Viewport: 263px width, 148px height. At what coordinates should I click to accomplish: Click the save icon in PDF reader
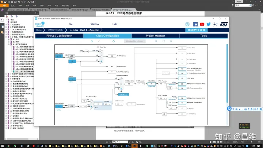tap(8, 2)
